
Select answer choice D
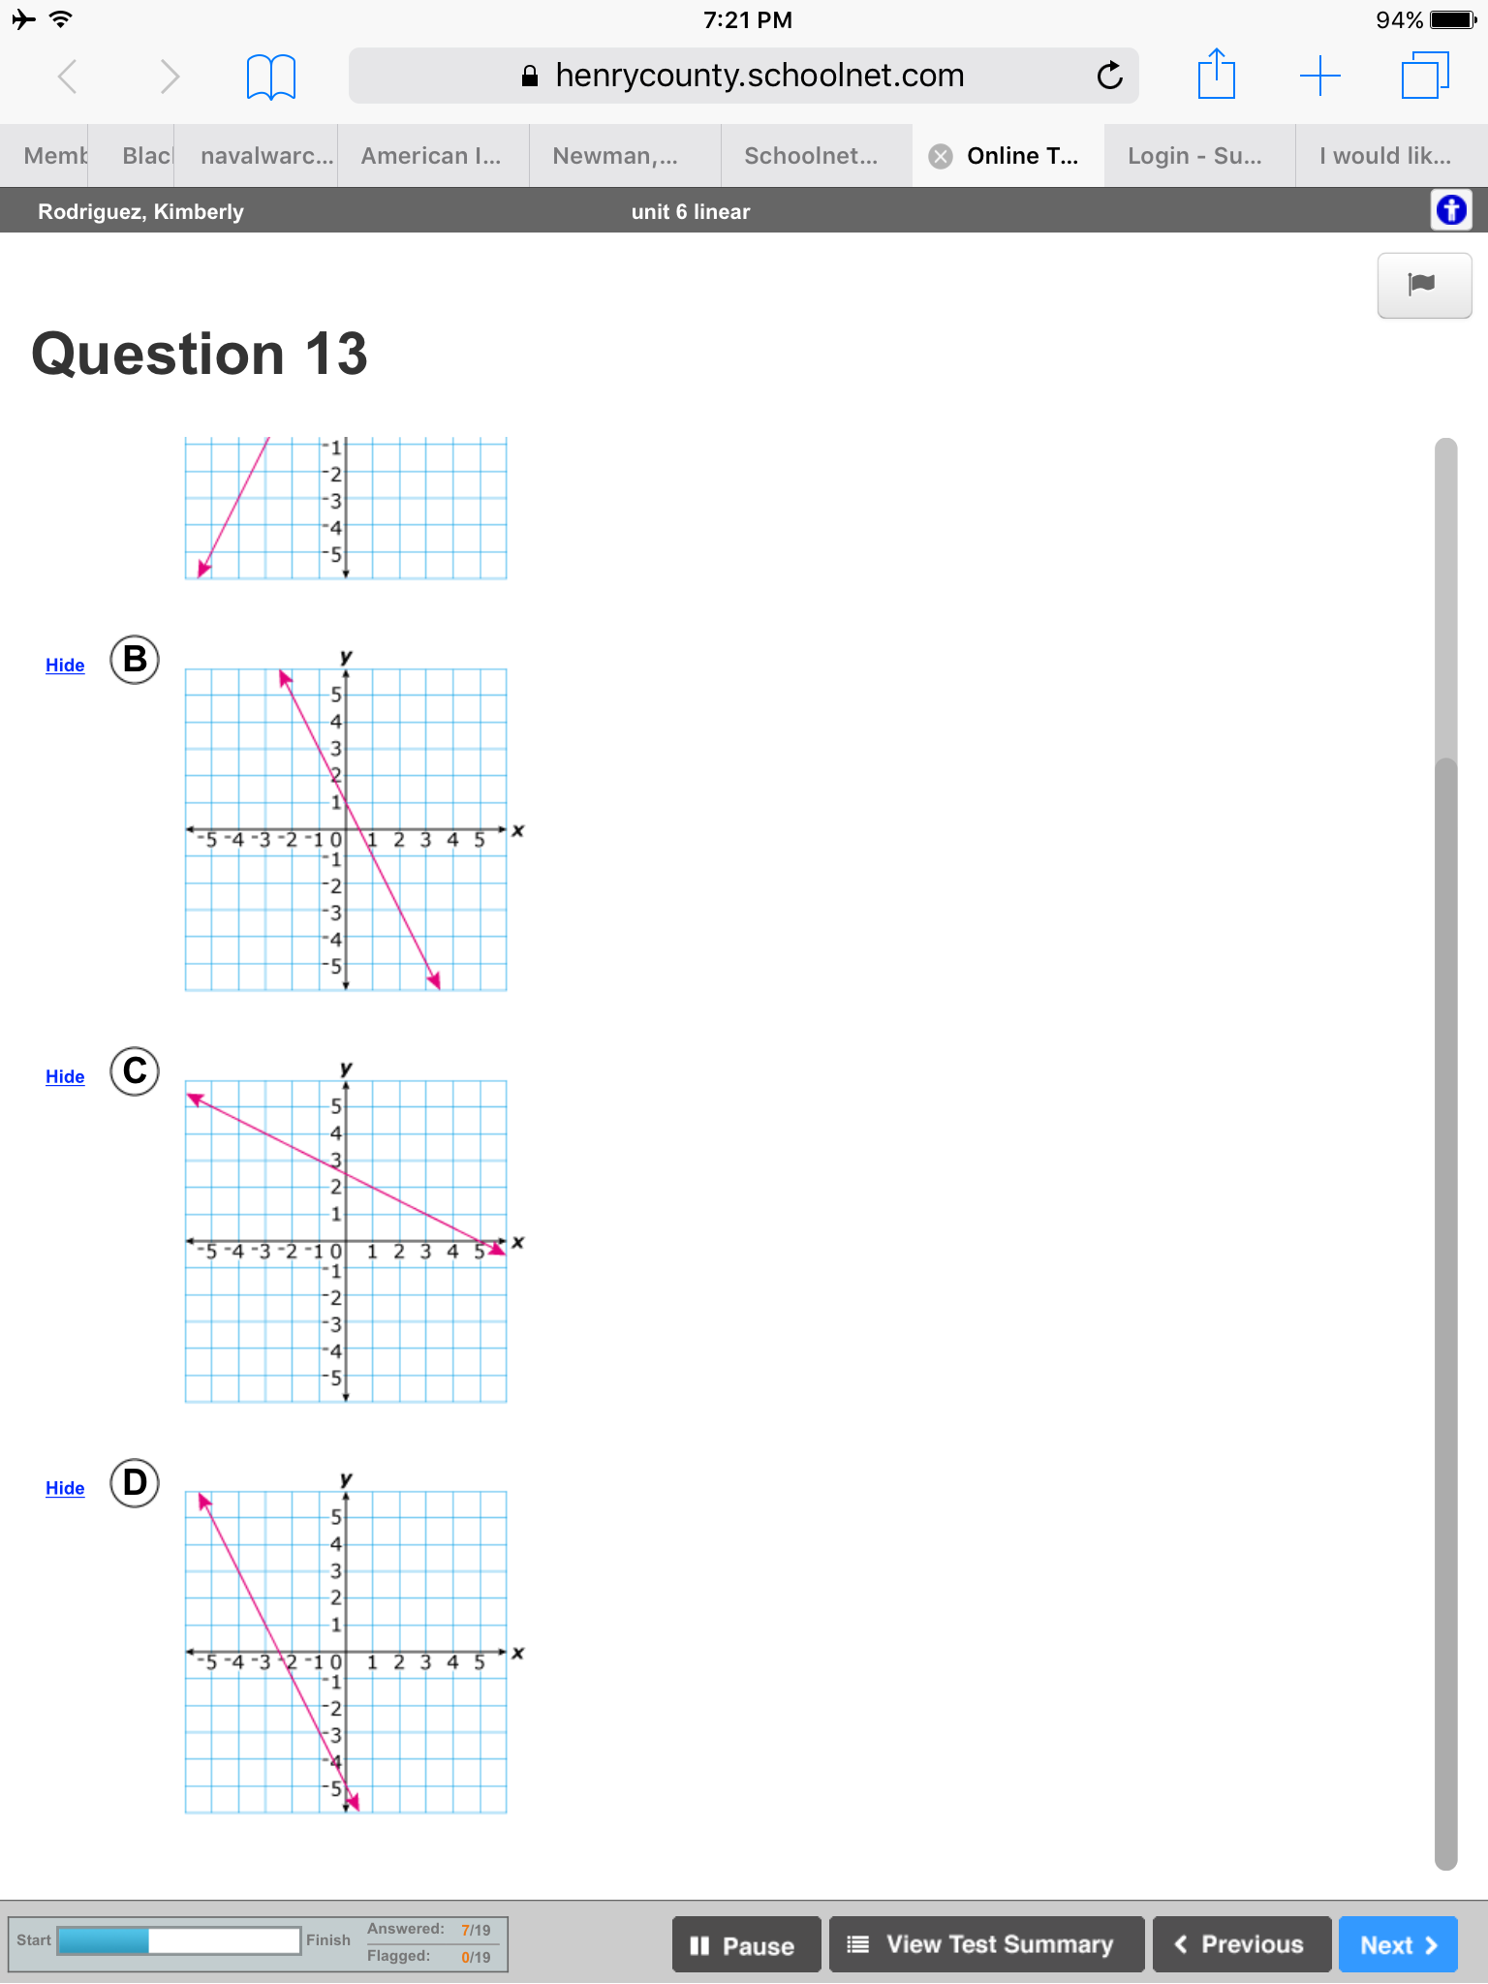tap(135, 1483)
